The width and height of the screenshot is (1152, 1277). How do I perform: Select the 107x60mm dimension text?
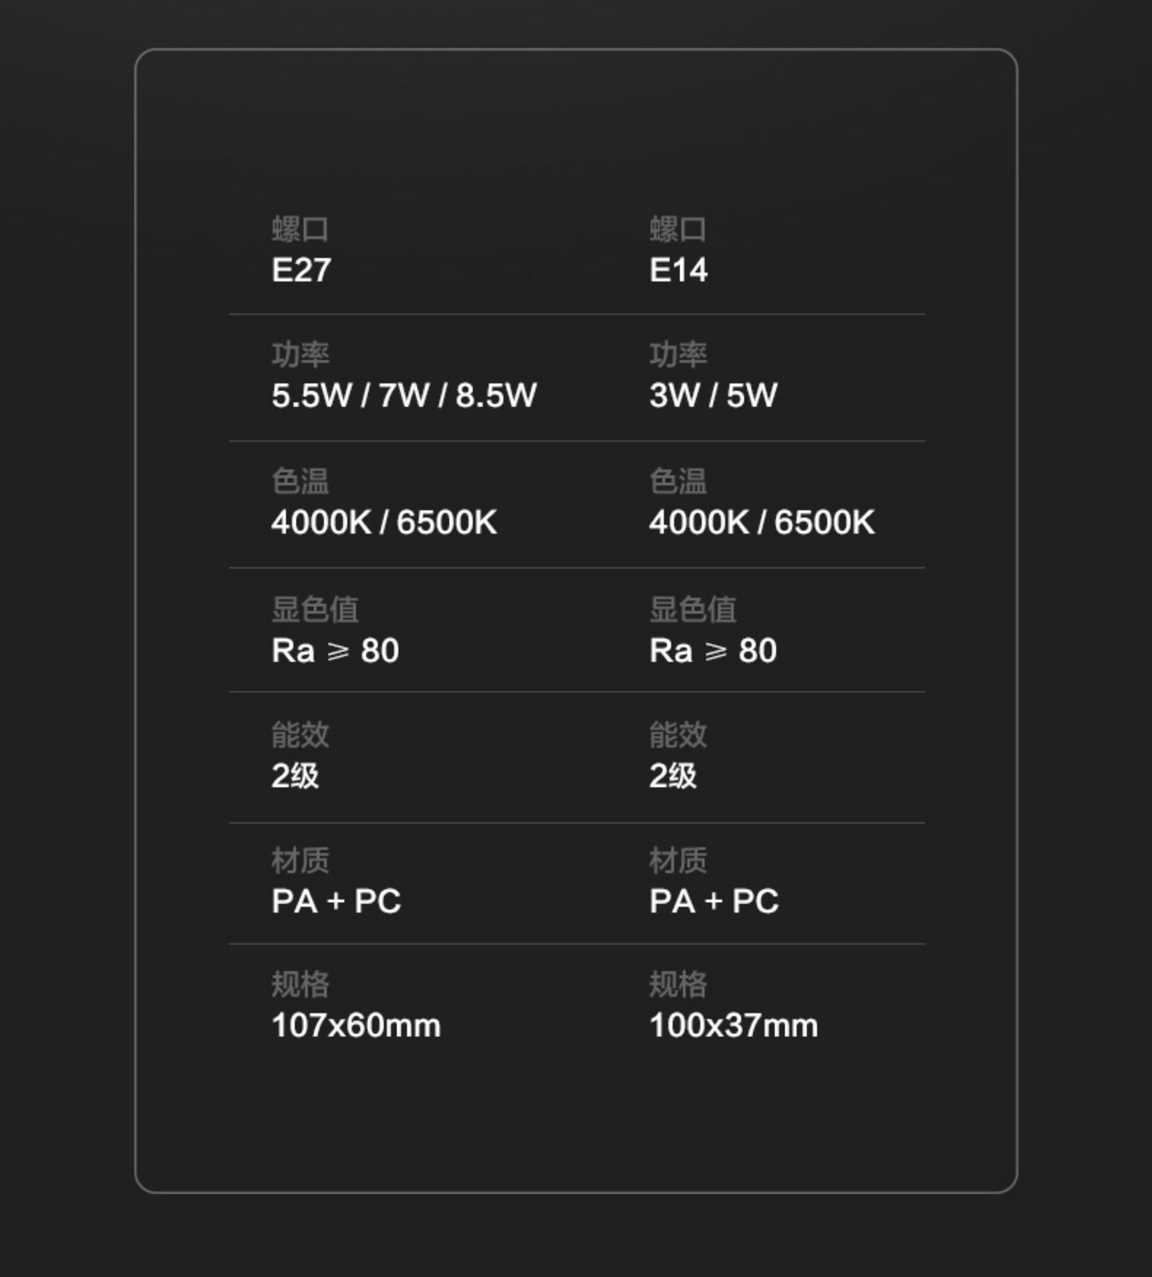click(x=356, y=1025)
